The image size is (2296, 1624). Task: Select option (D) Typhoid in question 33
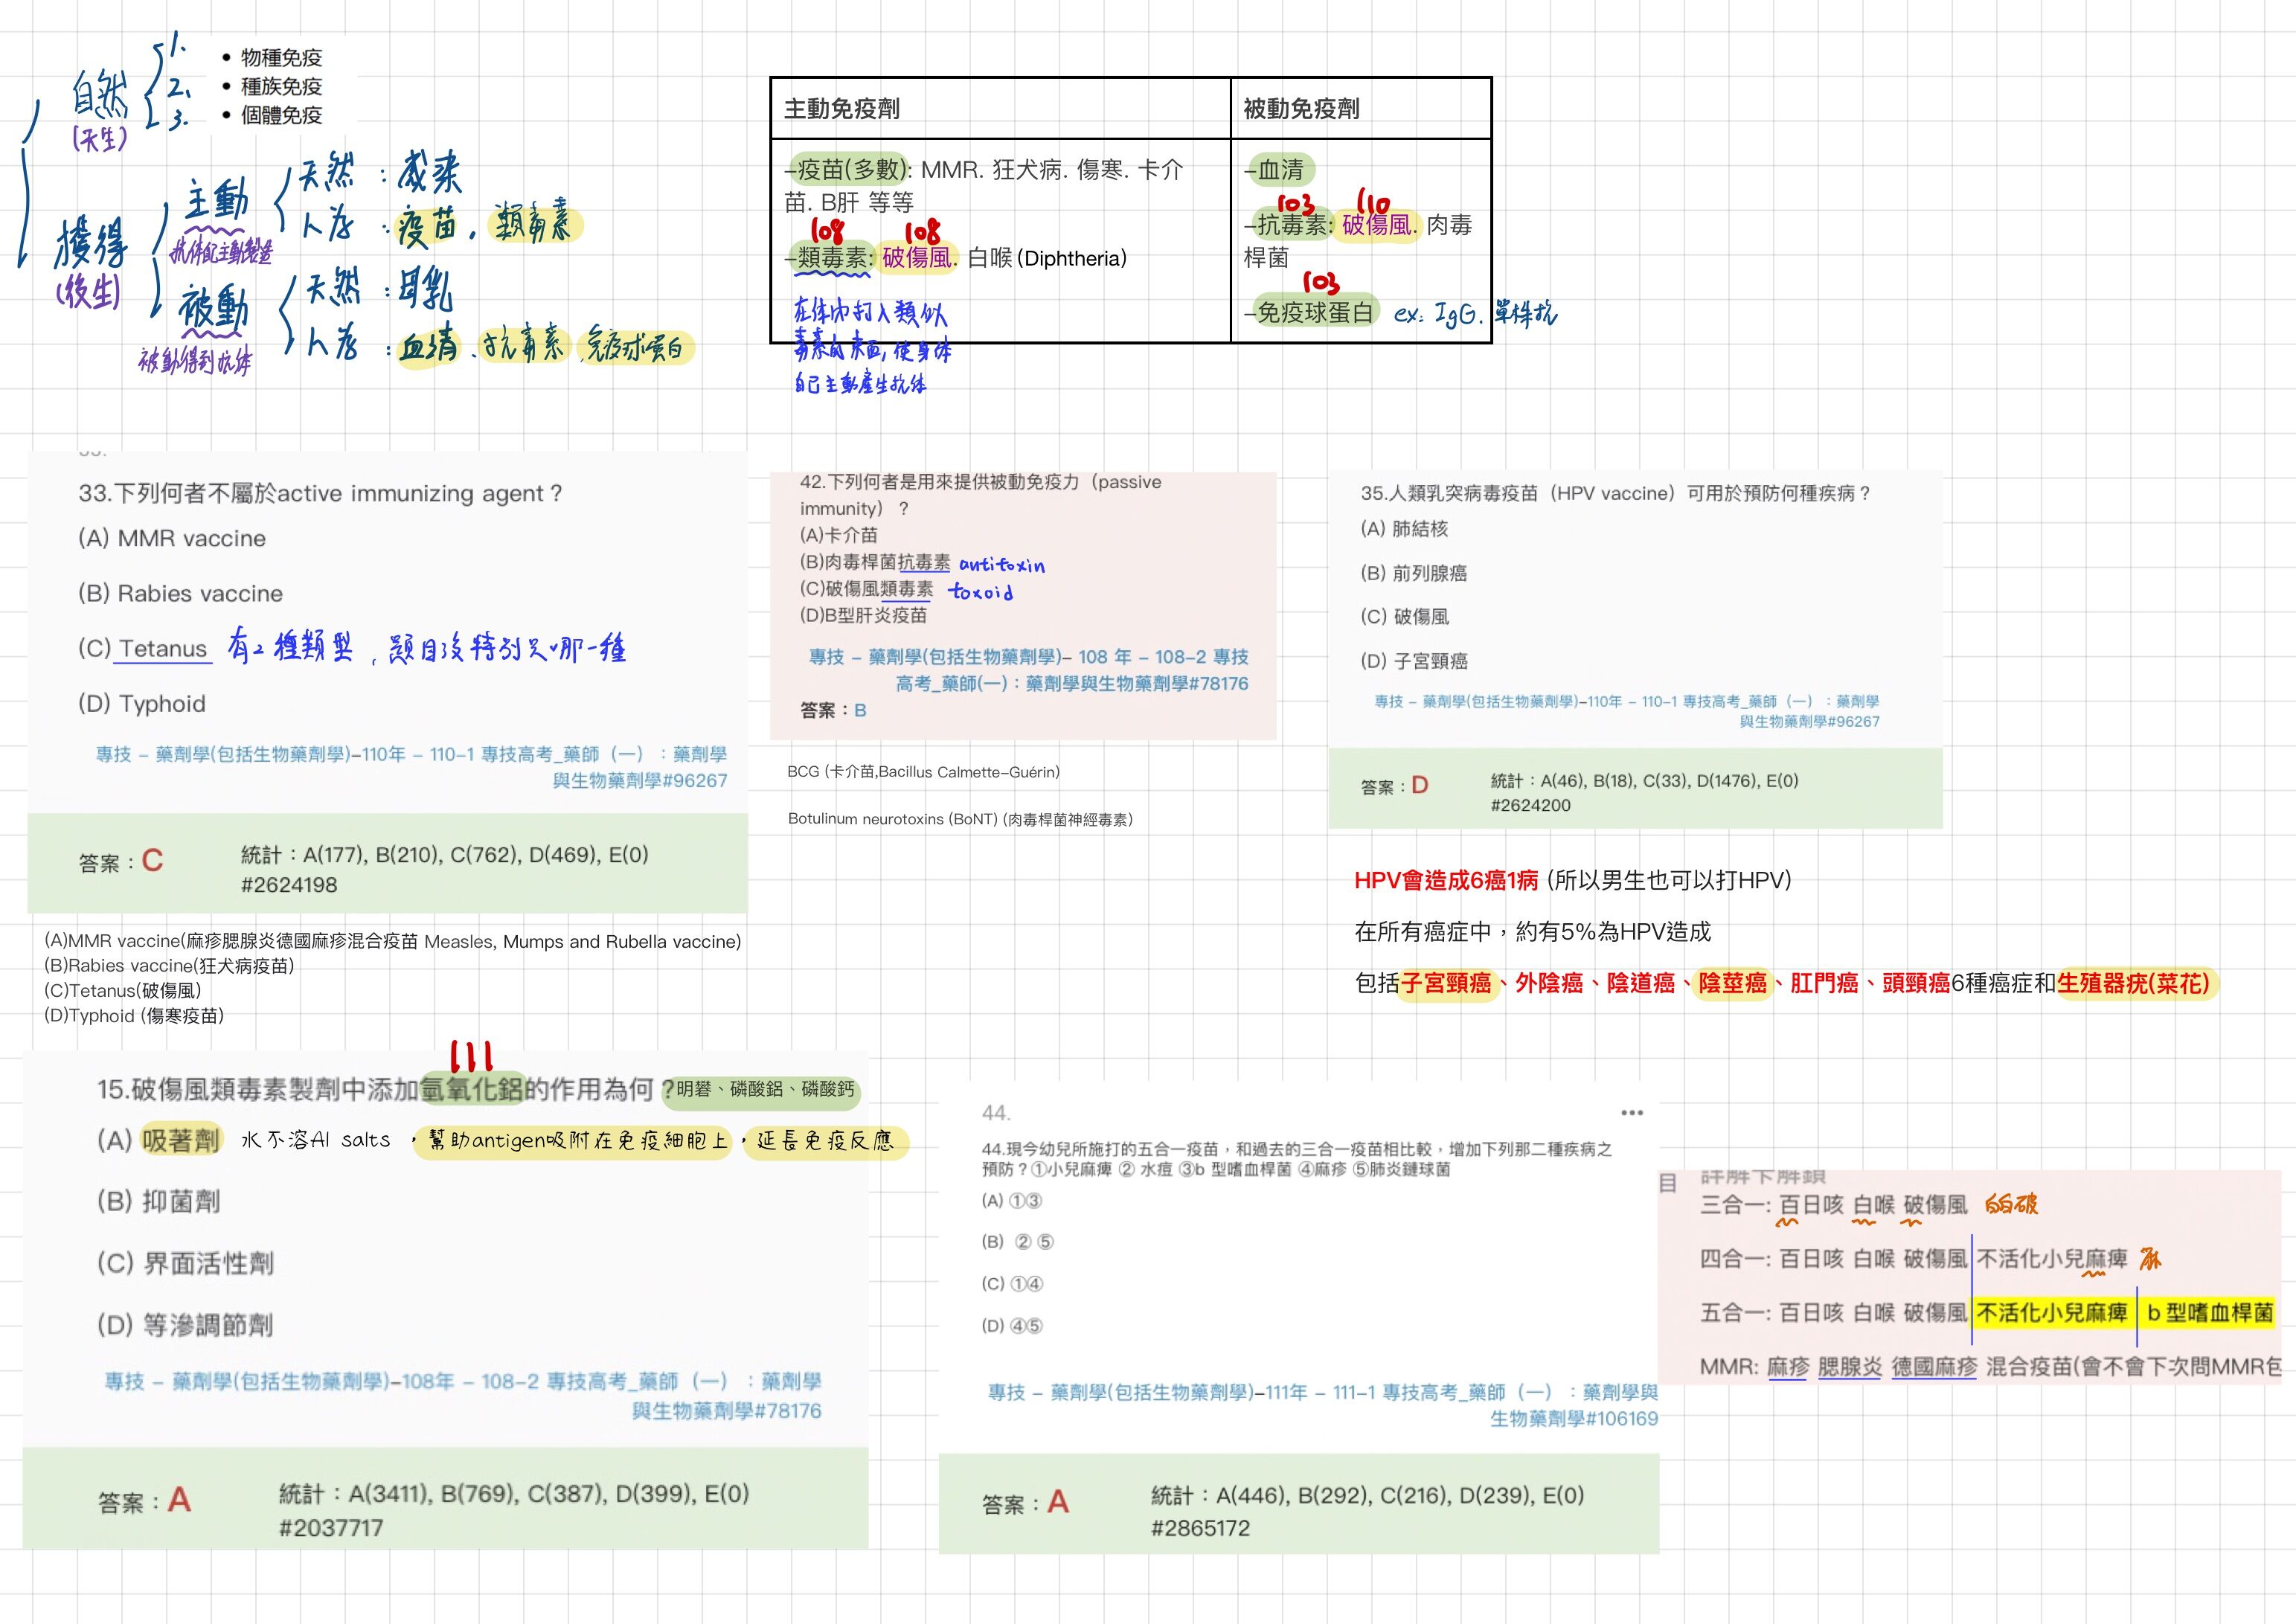tap(142, 704)
